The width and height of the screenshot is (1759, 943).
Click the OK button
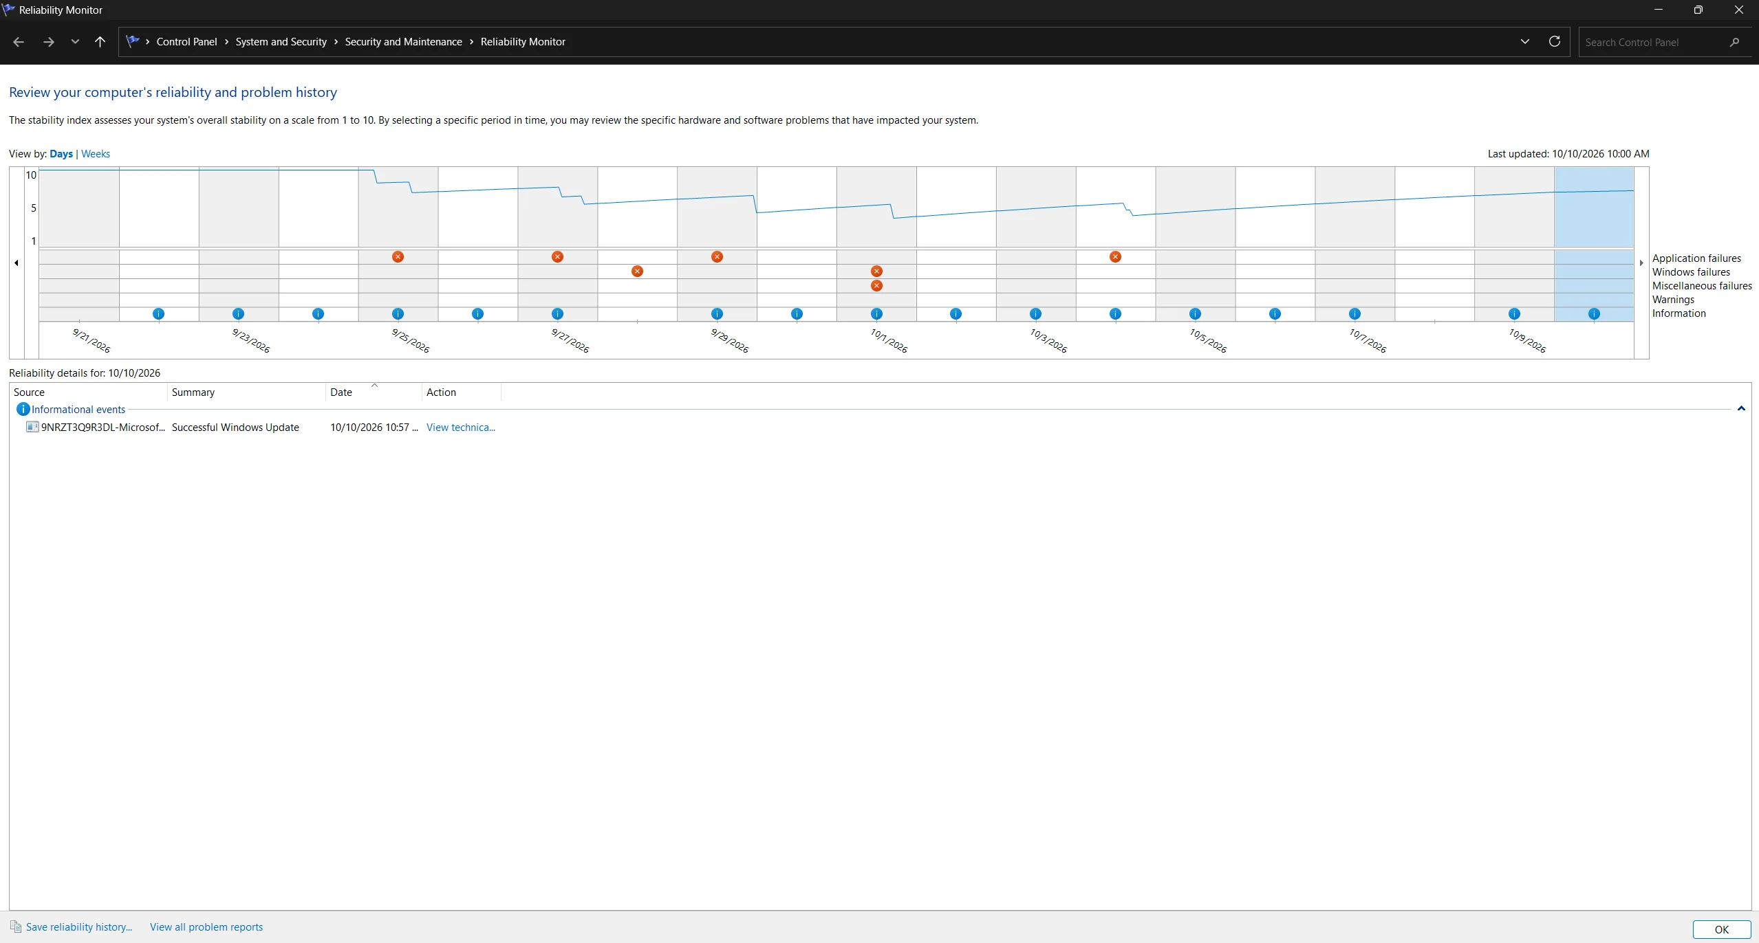tap(1721, 929)
